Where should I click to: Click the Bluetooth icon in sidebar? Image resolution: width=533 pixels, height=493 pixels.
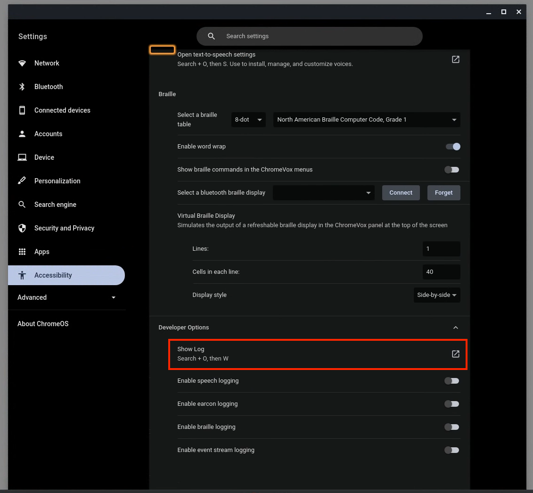pyautogui.click(x=22, y=87)
